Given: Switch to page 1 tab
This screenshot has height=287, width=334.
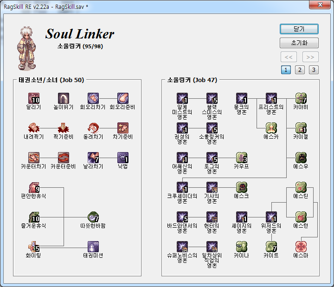Looking at the screenshot, I should (286, 70).
